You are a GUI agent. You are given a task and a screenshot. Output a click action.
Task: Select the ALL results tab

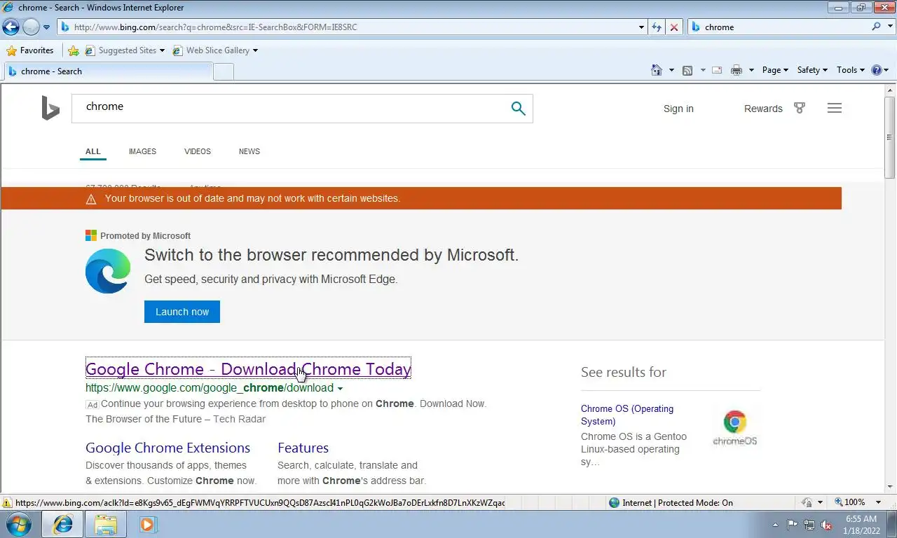(93, 151)
